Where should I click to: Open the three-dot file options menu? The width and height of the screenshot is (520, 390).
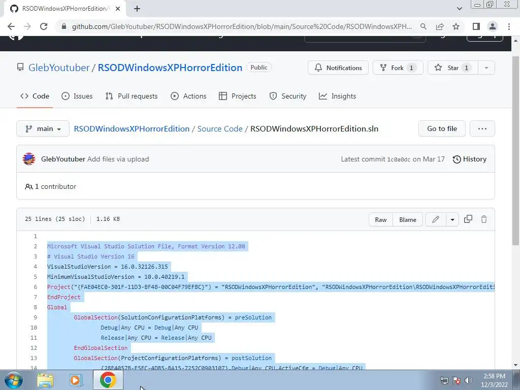click(482, 128)
